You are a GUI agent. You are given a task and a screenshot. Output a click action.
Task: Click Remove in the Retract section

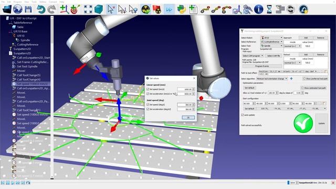[x=321, y=55]
